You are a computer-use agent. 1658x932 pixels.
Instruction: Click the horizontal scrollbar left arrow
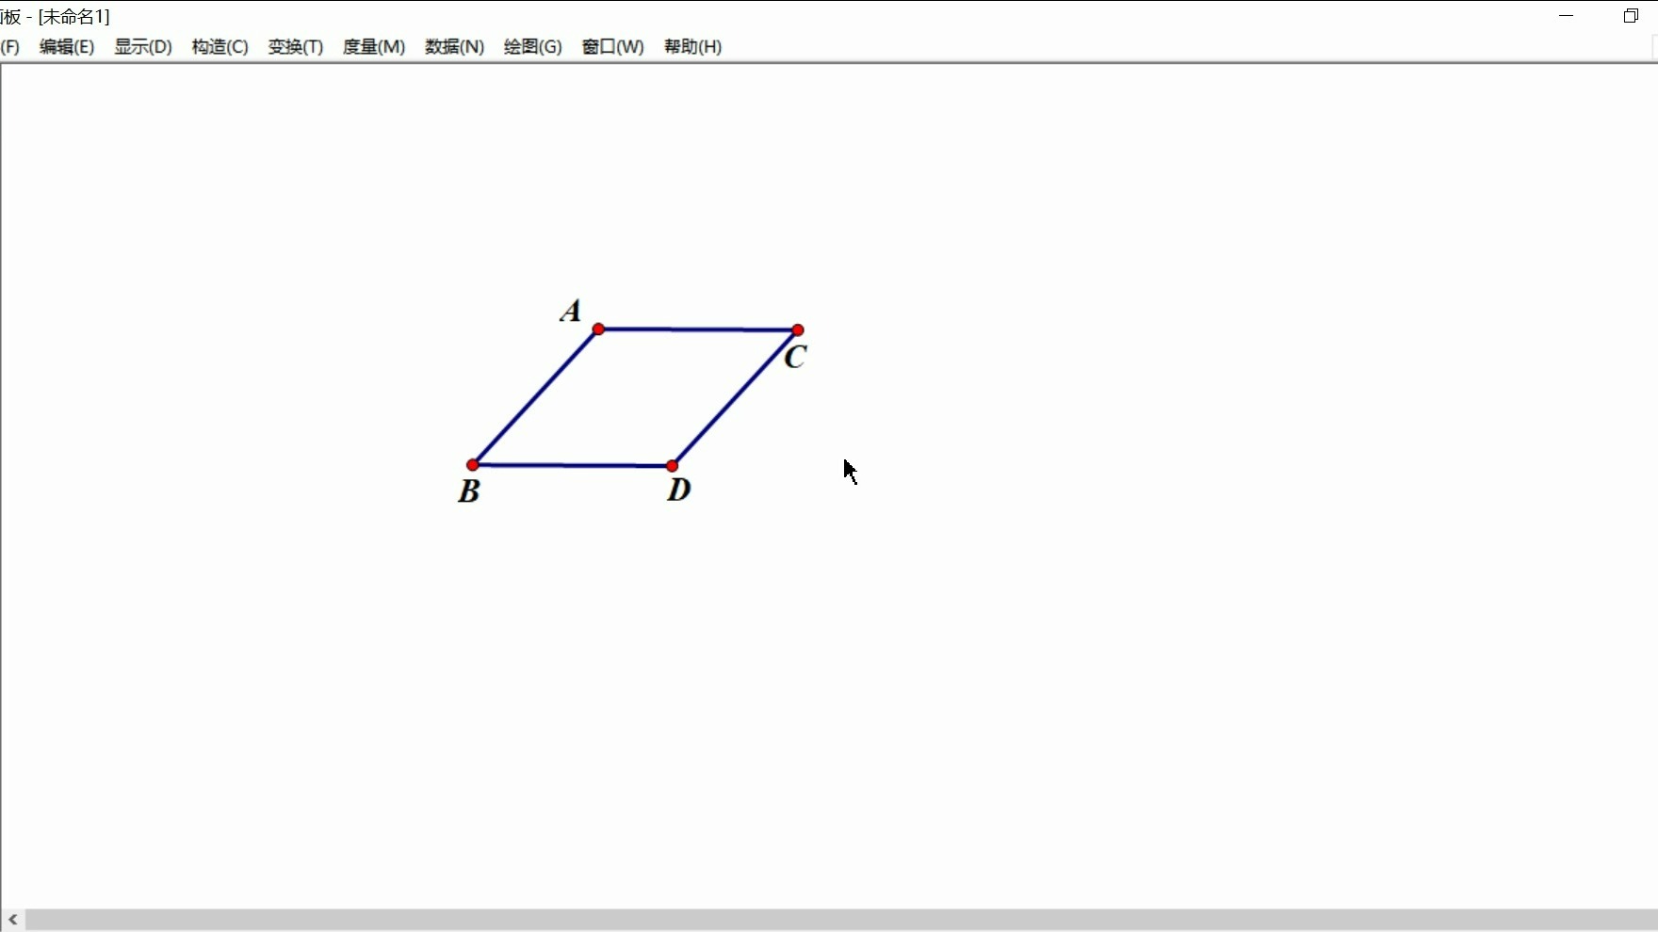pyautogui.click(x=11, y=920)
